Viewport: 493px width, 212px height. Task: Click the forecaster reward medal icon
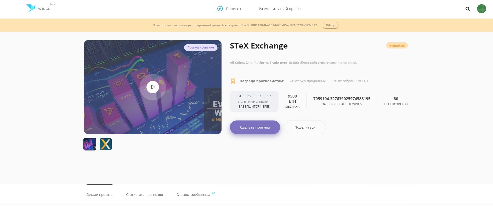233,81
